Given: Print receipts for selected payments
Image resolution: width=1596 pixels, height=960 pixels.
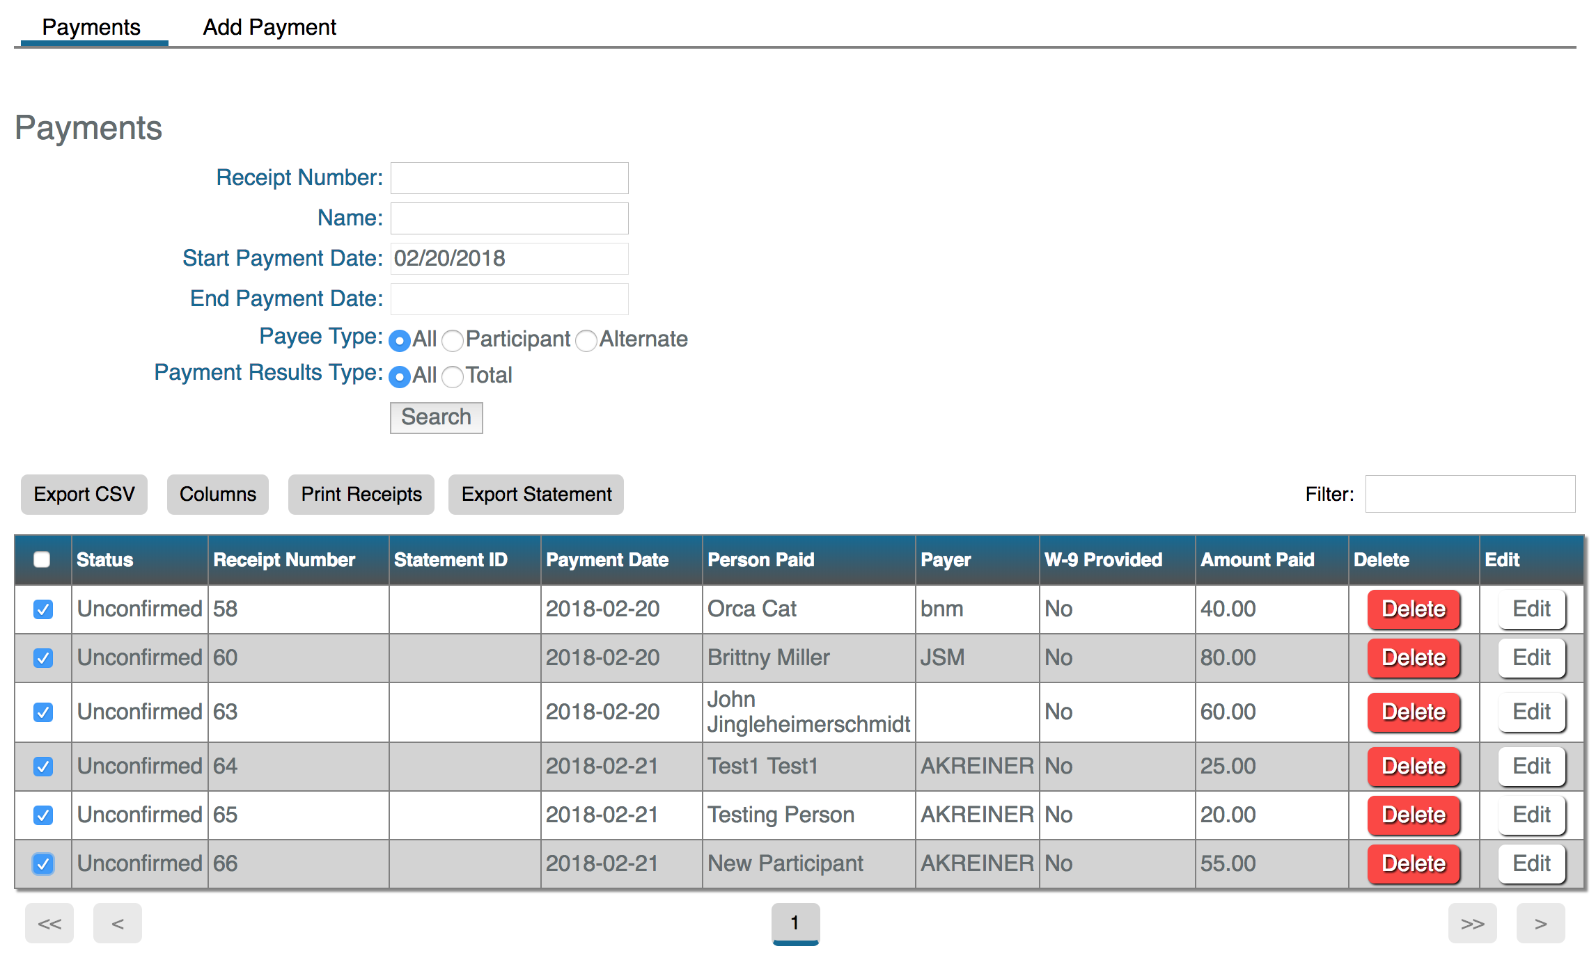Looking at the screenshot, I should [361, 494].
